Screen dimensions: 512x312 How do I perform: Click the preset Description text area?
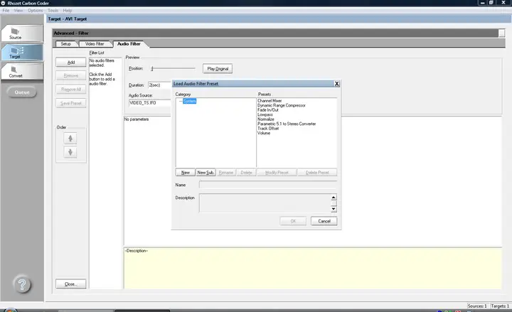265,203
